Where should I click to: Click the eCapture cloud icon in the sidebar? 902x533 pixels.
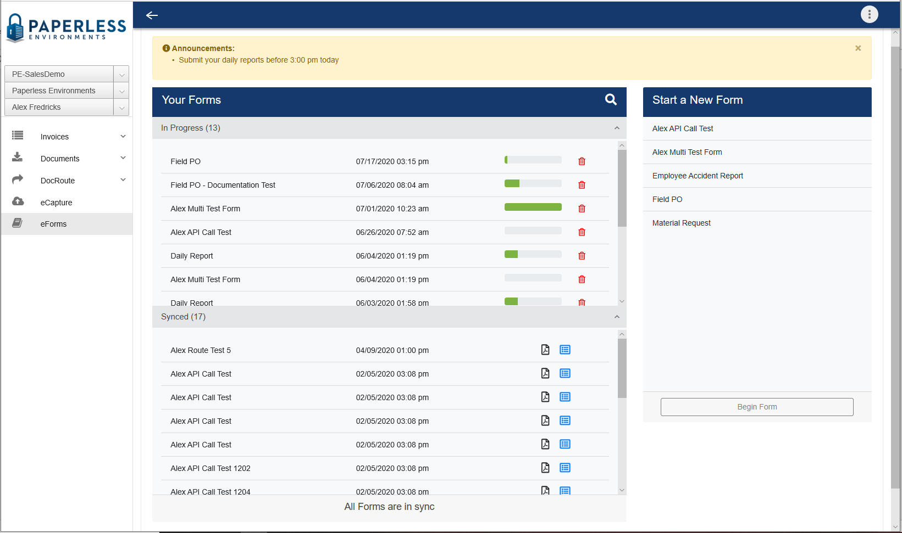click(x=18, y=201)
